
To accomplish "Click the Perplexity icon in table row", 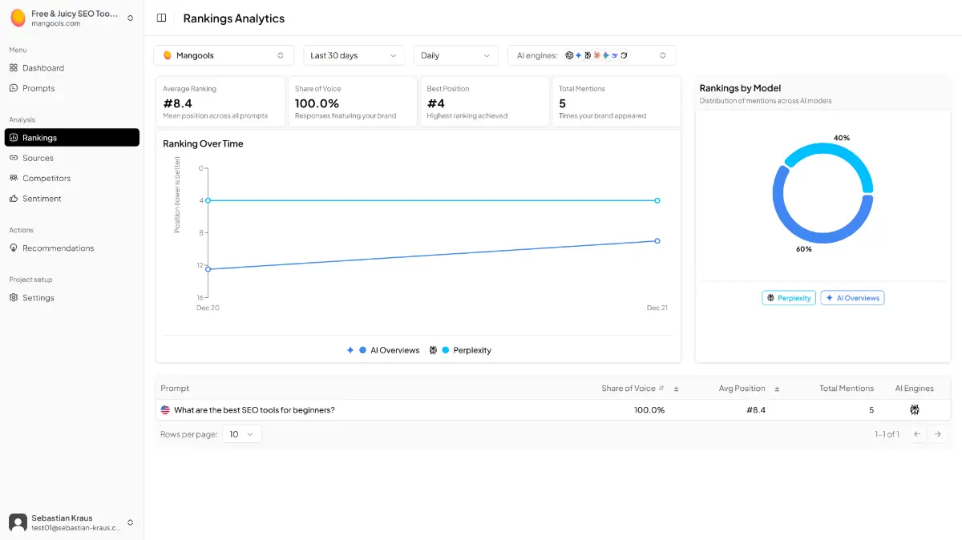I will pos(914,410).
